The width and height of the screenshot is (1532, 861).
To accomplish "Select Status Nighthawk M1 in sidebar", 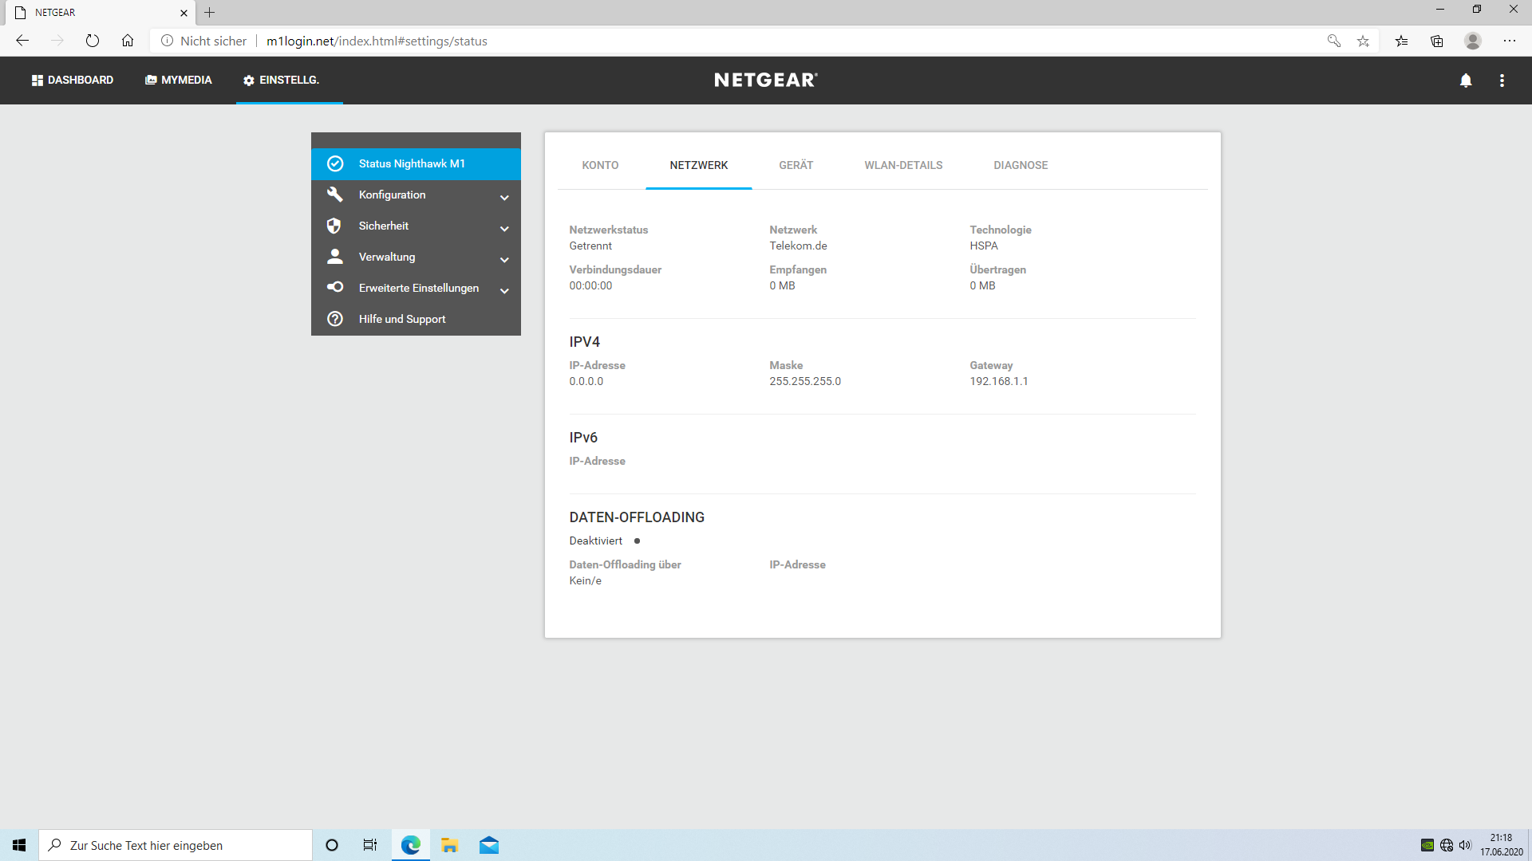I will [412, 163].
